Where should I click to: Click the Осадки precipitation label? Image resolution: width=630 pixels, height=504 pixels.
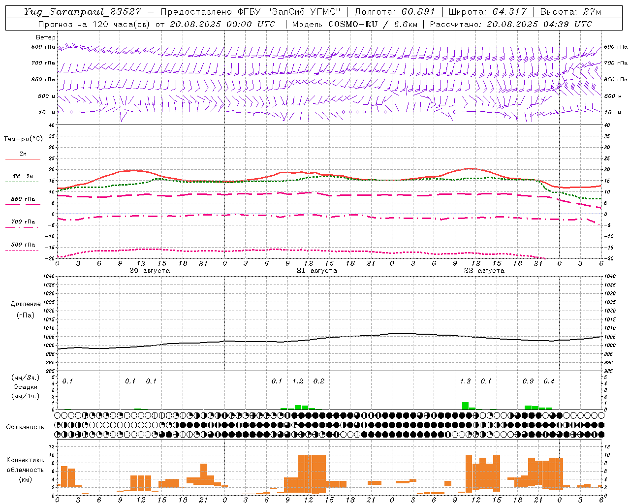point(26,387)
